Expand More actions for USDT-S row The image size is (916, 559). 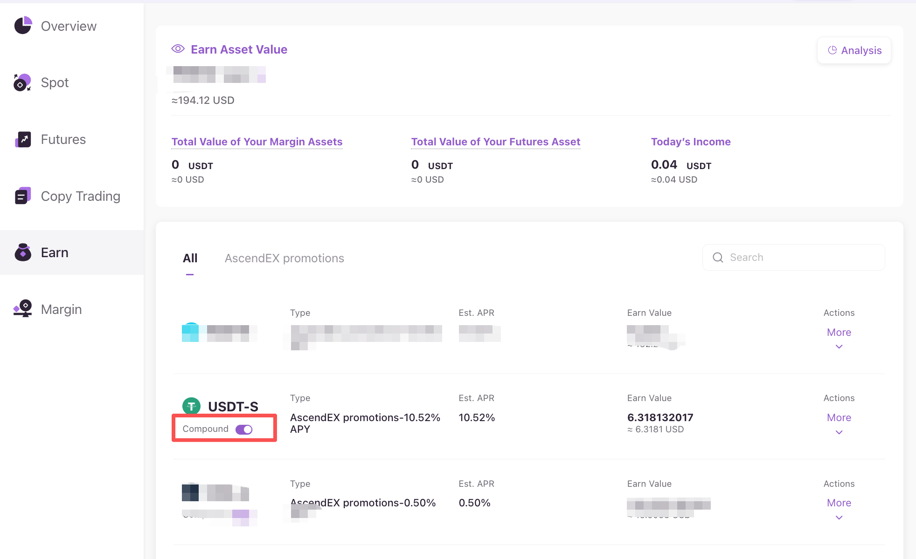(839, 418)
